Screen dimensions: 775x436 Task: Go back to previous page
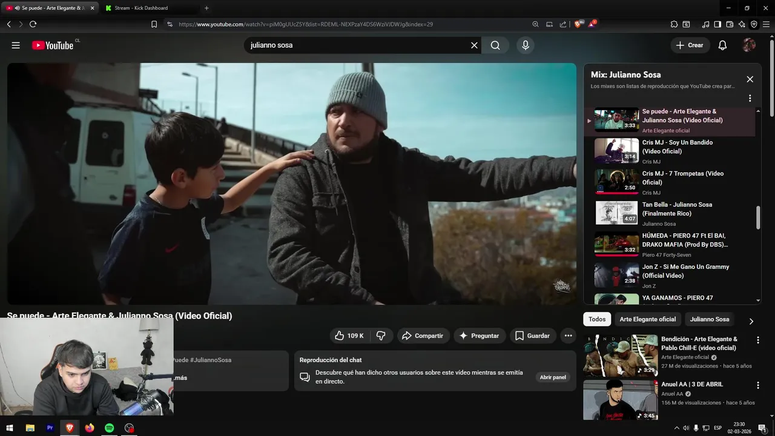pos(8,24)
